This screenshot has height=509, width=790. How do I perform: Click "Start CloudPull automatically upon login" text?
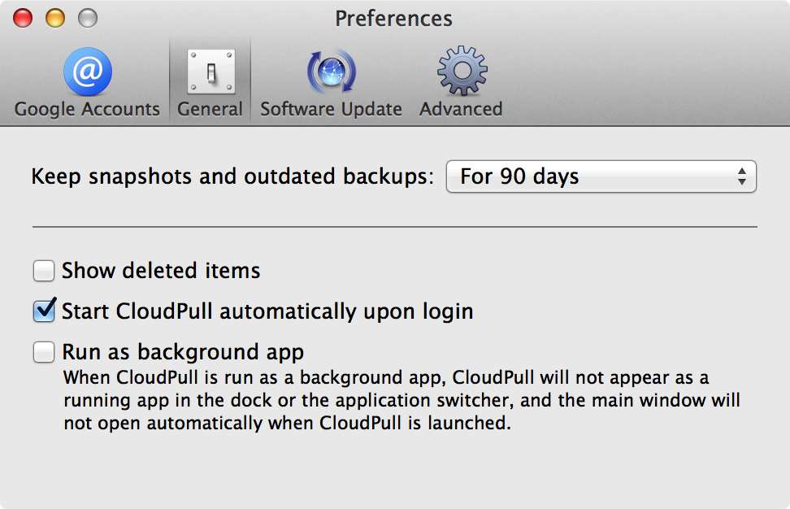(267, 311)
